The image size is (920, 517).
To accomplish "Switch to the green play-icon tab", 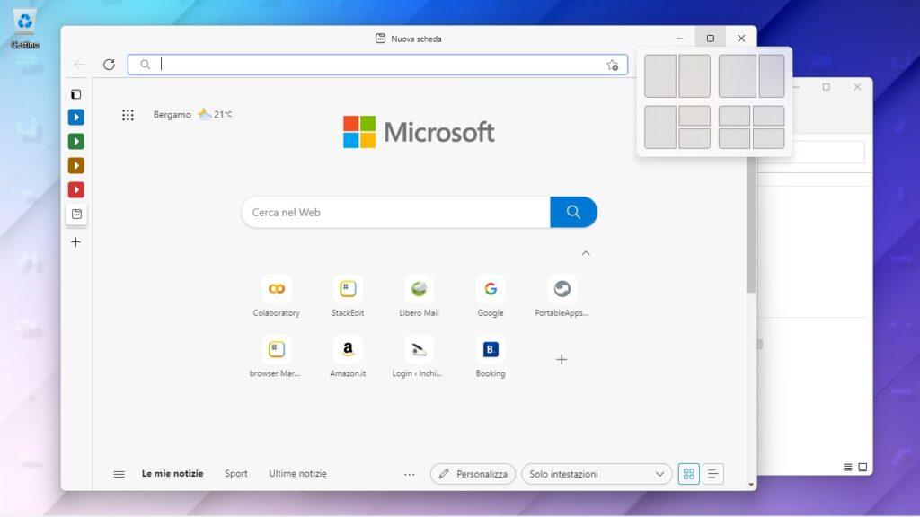I will pyautogui.click(x=76, y=141).
